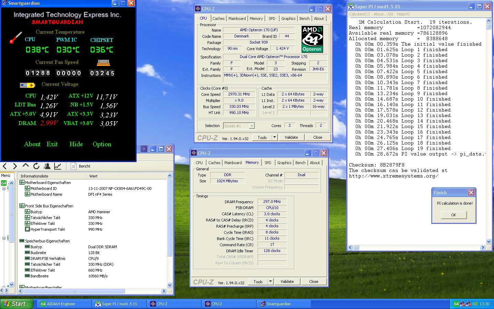Click AIDA64 list vertical scrollbar up arrow
494x309 pixels.
point(169,176)
